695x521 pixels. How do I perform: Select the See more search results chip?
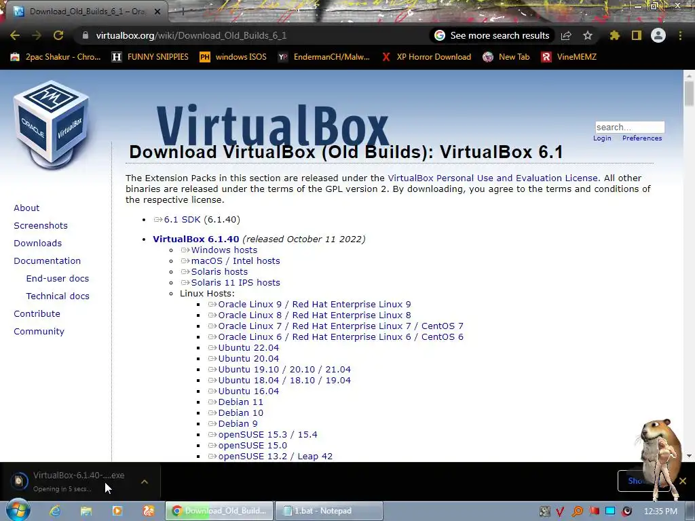point(492,35)
